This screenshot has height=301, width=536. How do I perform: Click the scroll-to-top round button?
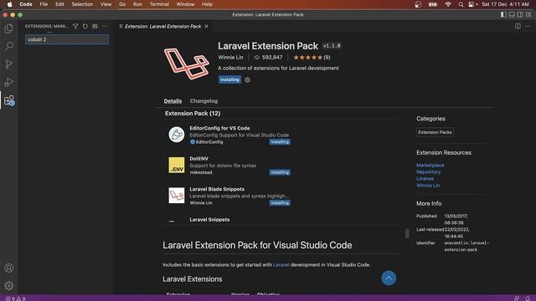pos(389,278)
